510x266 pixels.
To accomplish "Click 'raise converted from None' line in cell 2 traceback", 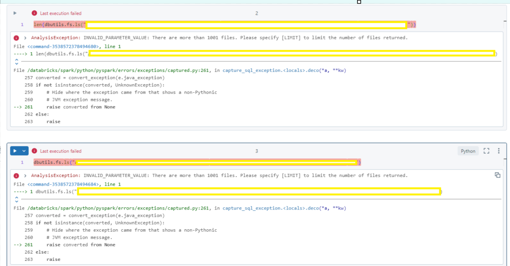I will [81, 107].
